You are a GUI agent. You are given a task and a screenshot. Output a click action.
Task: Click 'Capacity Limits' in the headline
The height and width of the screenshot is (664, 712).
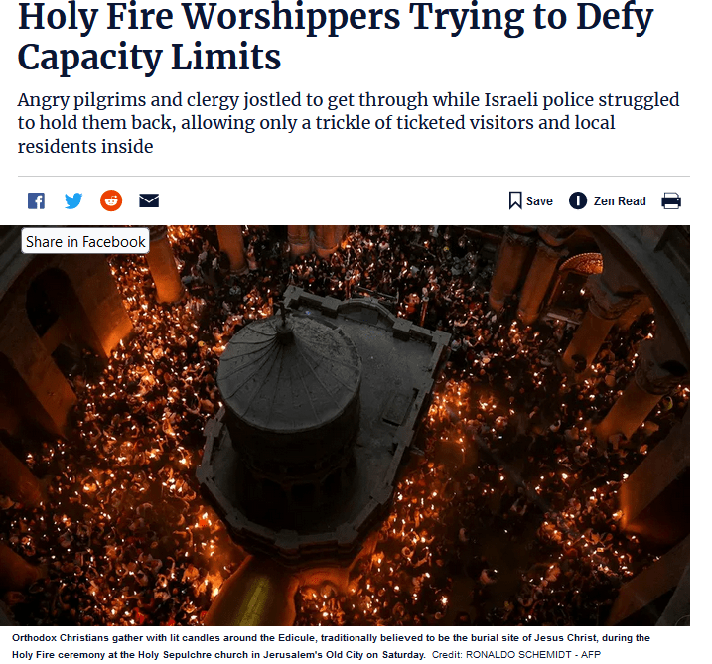[x=149, y=58]
